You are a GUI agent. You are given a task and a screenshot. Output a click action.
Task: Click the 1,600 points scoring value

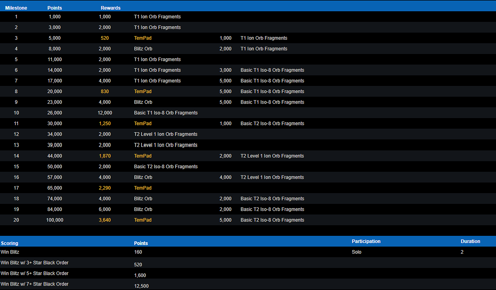(x=140, y=275)
